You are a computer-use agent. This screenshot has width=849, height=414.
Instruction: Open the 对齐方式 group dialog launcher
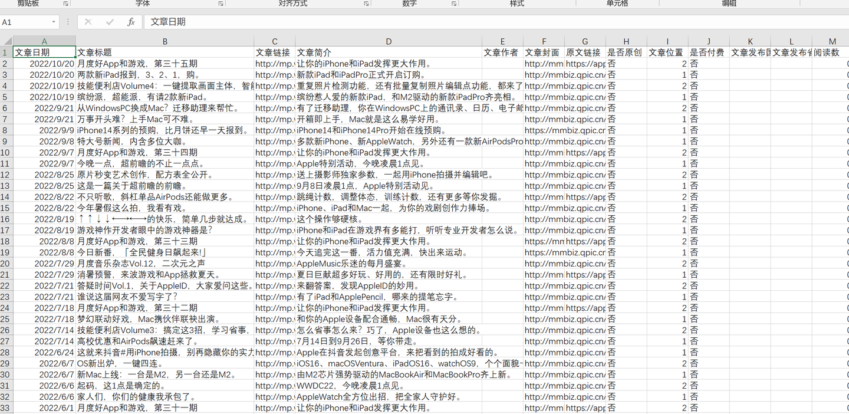pos(366,4)
